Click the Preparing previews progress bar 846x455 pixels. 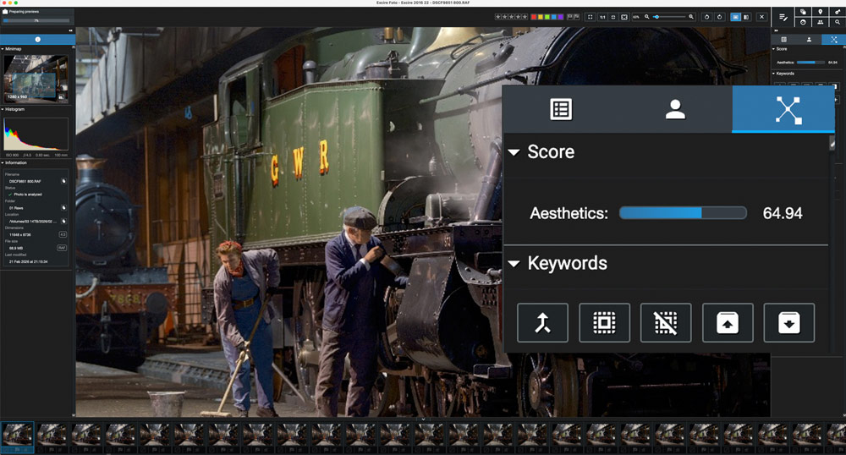(36, 20)
